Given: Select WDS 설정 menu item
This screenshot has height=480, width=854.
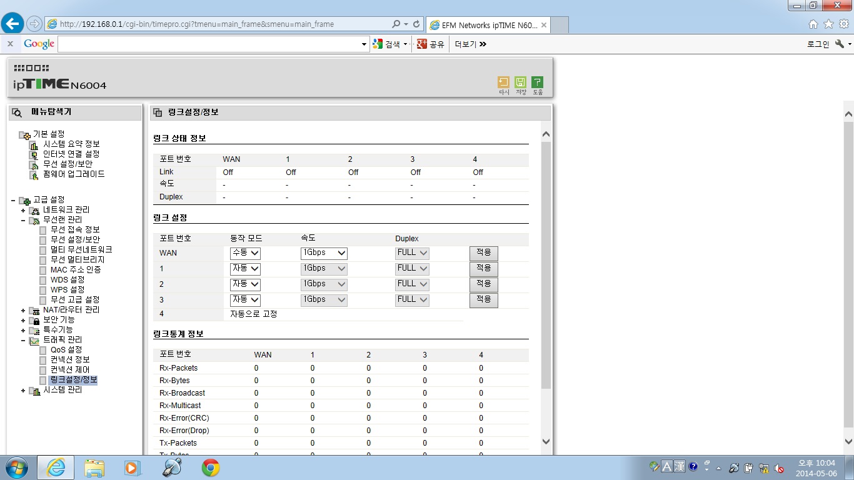Looking at the screenshot, I should pyautogui.click(x=68, y=280).
